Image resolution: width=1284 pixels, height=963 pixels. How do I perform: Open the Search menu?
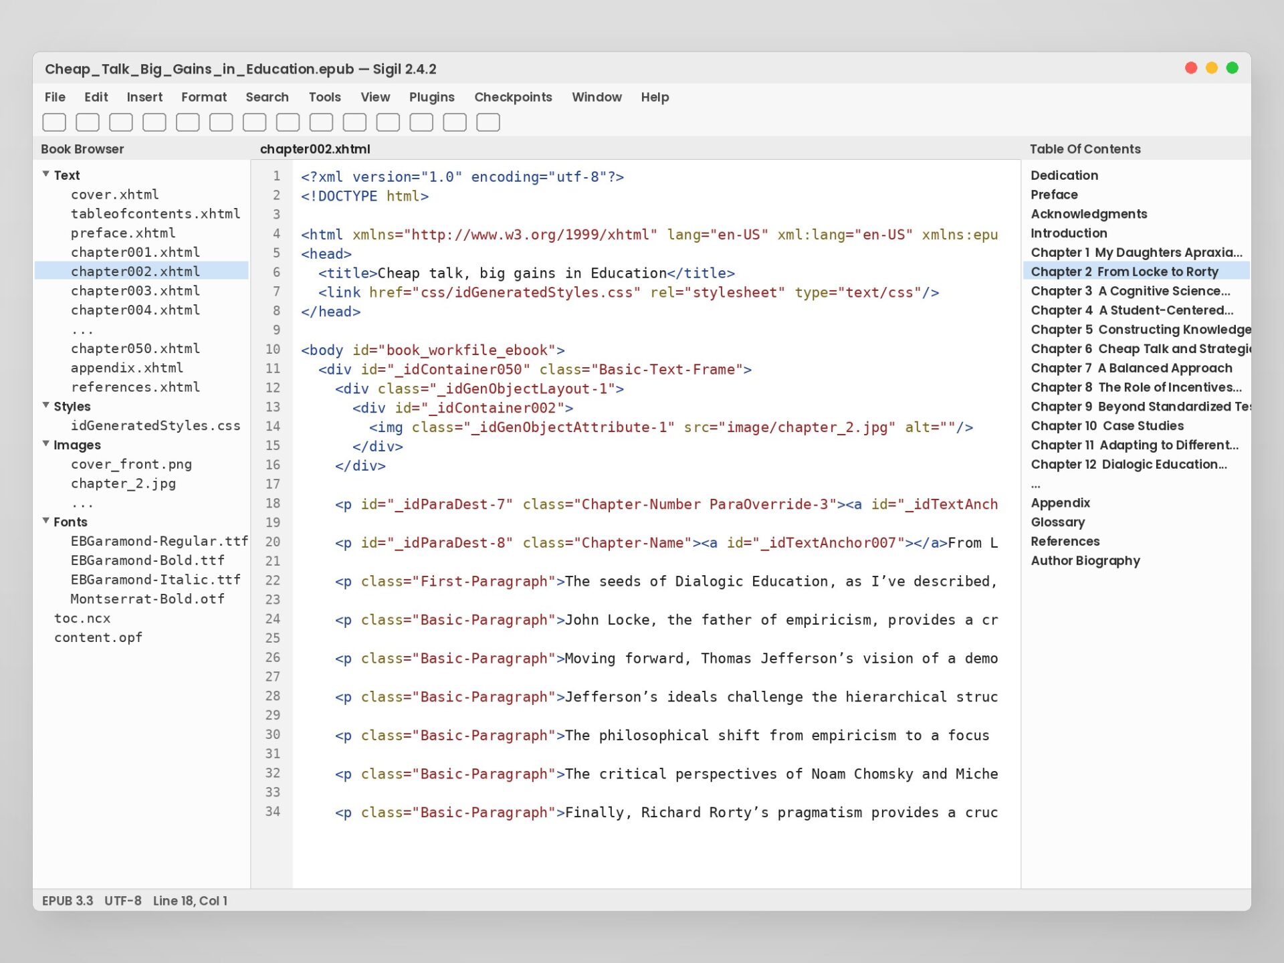tap(267, 97)
